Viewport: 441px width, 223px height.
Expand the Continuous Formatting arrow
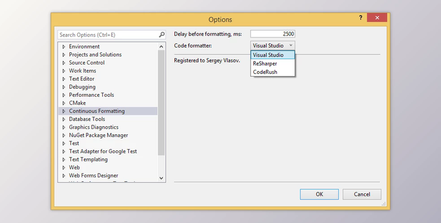point(64,111)
